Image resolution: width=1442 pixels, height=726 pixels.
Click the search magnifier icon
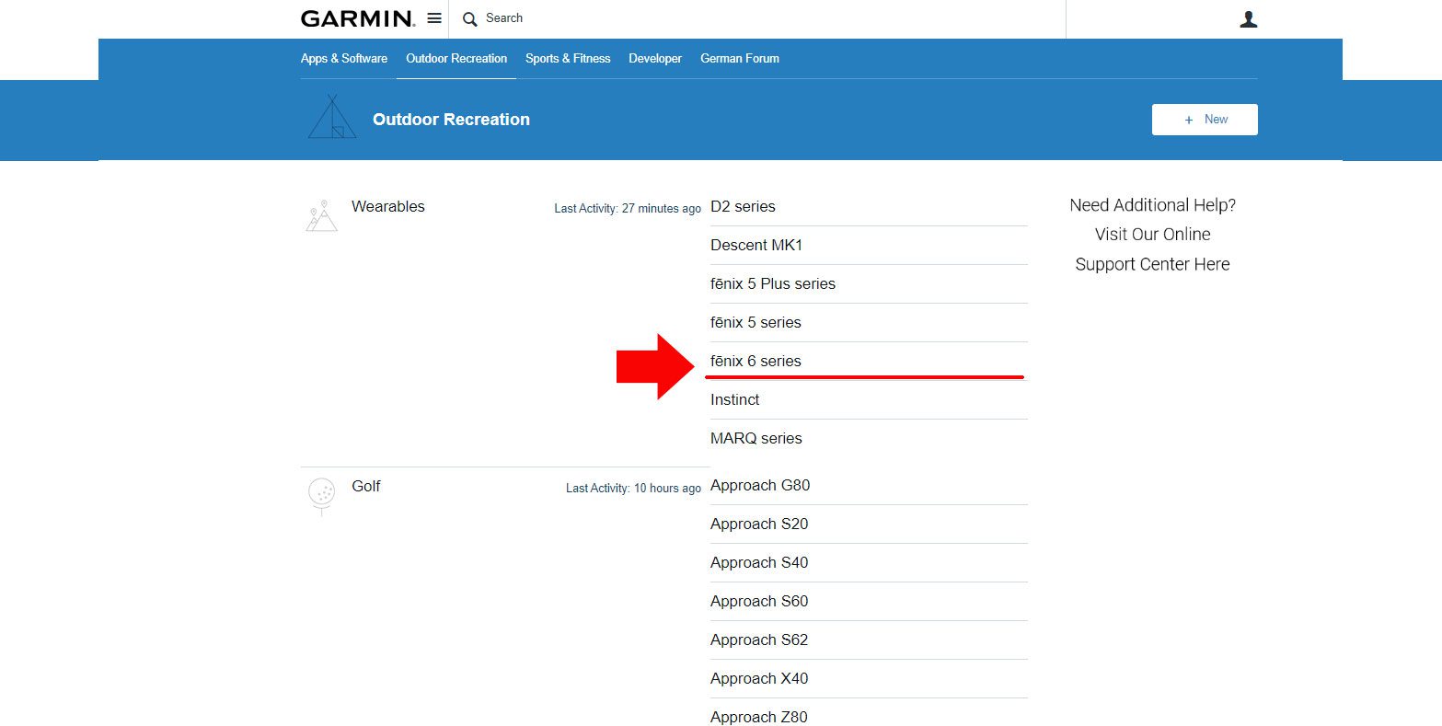[470, 19]
